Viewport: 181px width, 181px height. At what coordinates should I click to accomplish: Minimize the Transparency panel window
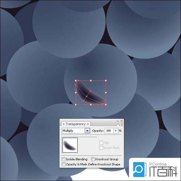(x=118, y=121)
